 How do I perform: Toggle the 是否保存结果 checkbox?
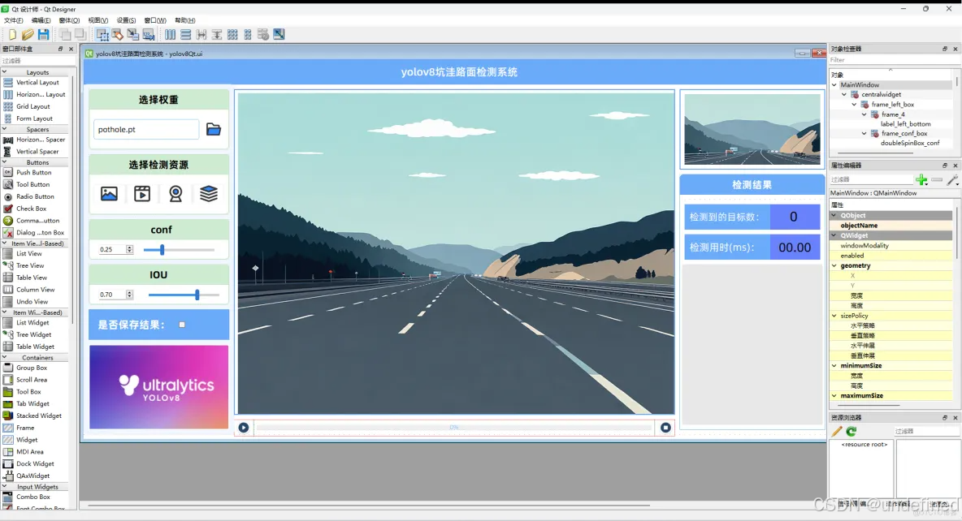coord(182,325)
